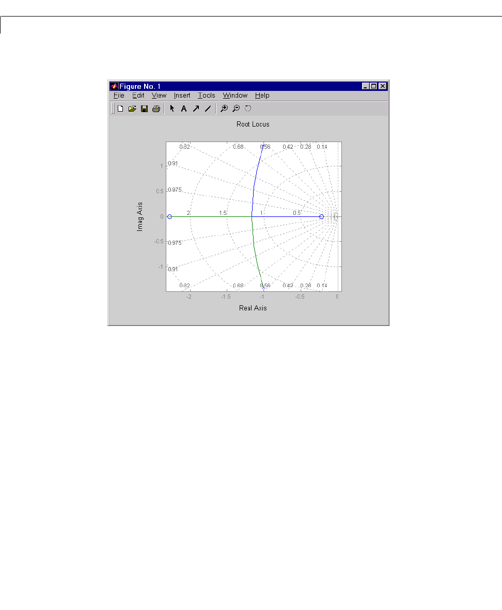Minimize the Figure No. 1 window
This screenshot has width=502, height=610.
366,86
